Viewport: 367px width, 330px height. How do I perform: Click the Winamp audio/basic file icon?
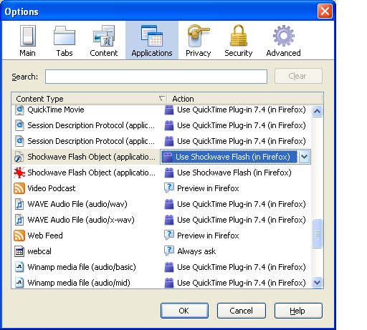tap(19, 267)
